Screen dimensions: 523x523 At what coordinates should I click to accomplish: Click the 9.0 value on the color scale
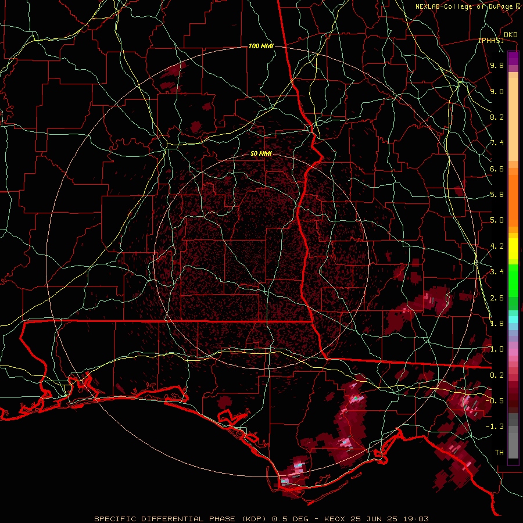tap(497, 91)
